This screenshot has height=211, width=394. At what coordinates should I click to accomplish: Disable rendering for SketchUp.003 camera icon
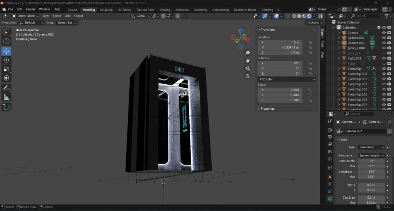(389, 84)
